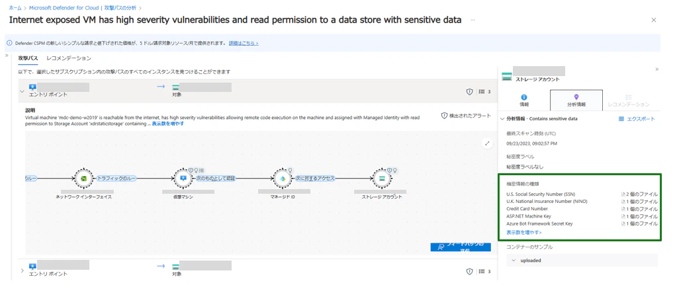Click the info icon in Defender CSPM banner
Screen dimensions: 677x287
(10, 43)
